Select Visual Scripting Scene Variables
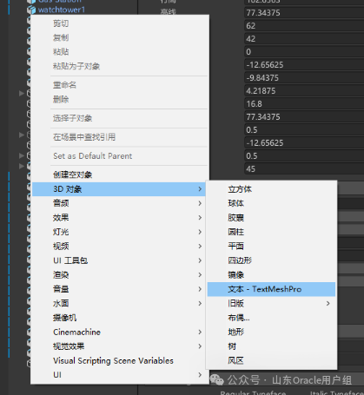 (113, 361)
